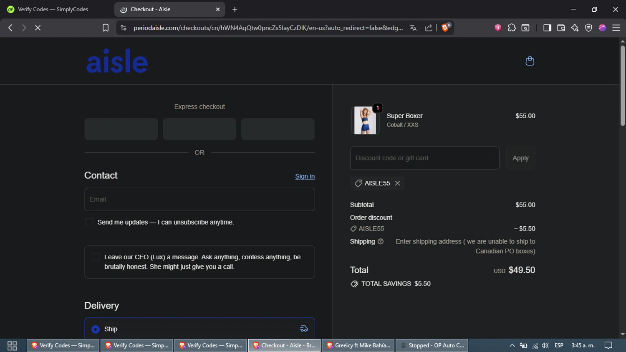Open Brave VPN icon
This screenshot has width=626, height=352.
588,28
